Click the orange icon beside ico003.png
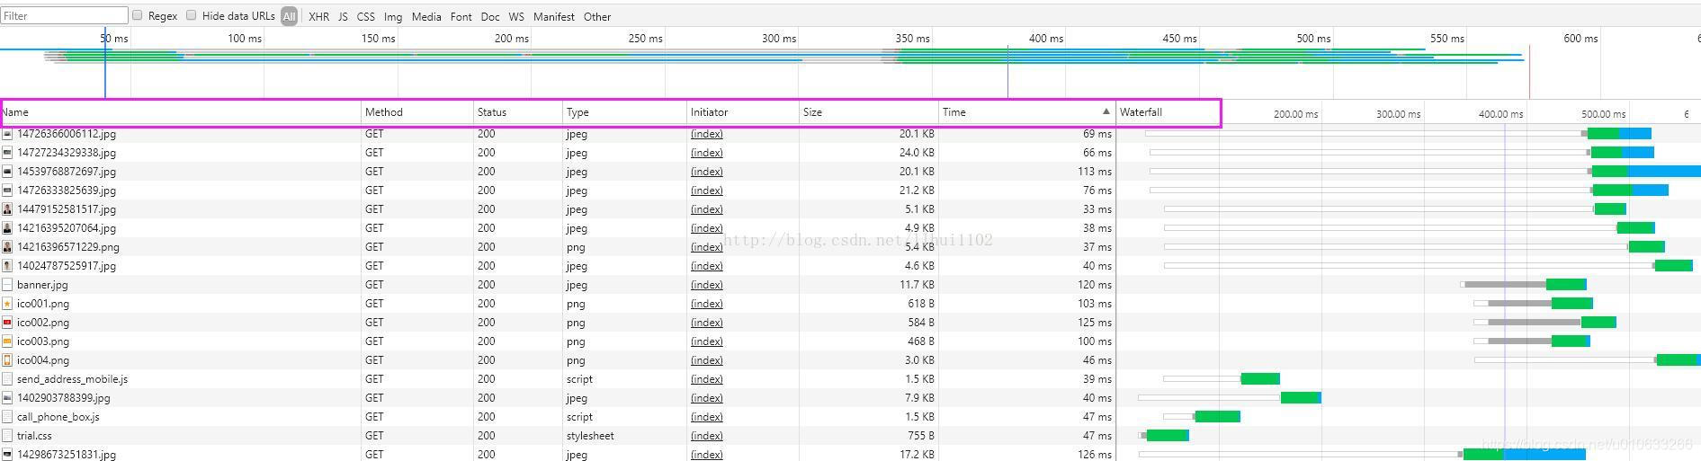1701x461 pixels. click(7, 341)
